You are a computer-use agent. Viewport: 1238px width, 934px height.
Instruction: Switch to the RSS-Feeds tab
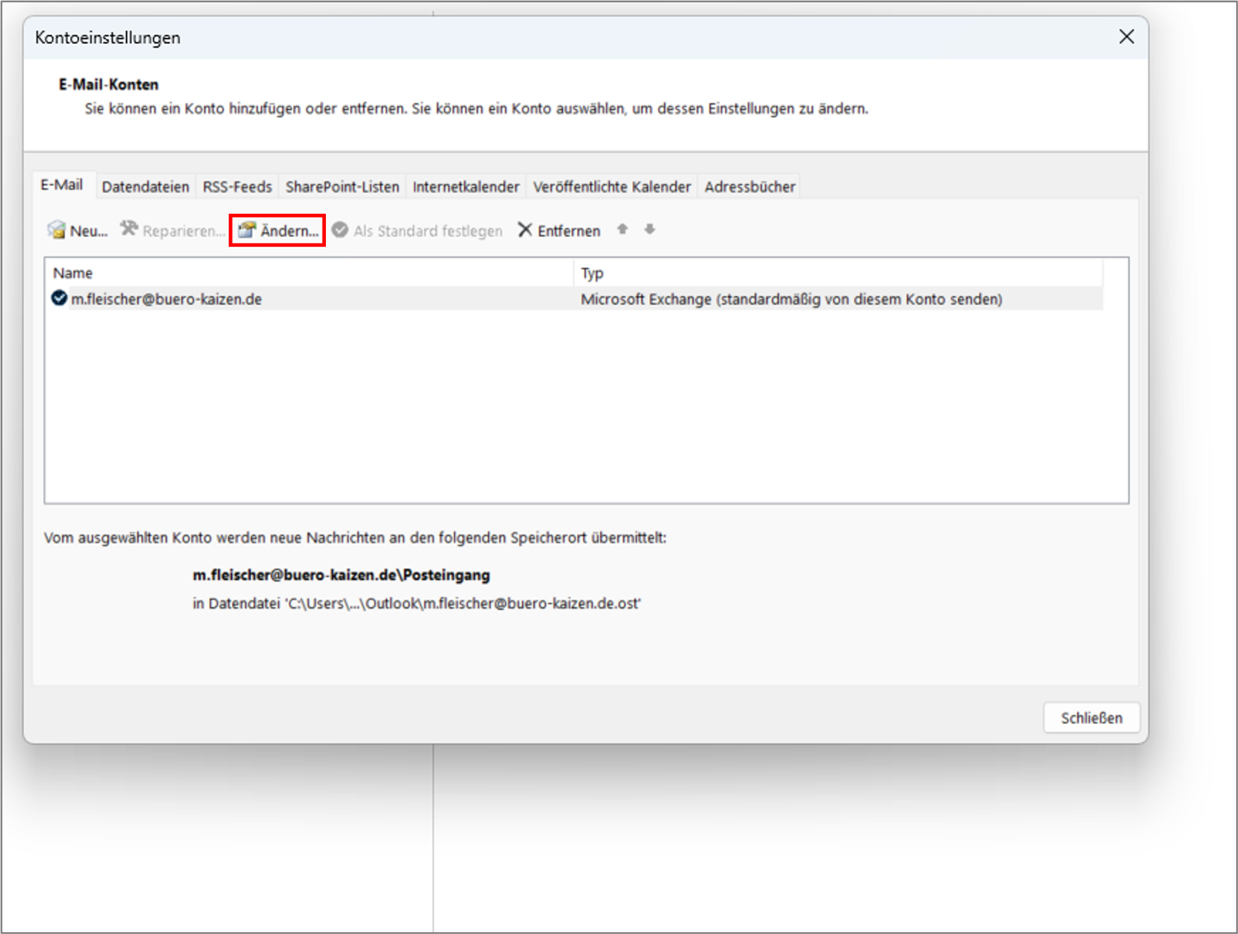(237, 187)
